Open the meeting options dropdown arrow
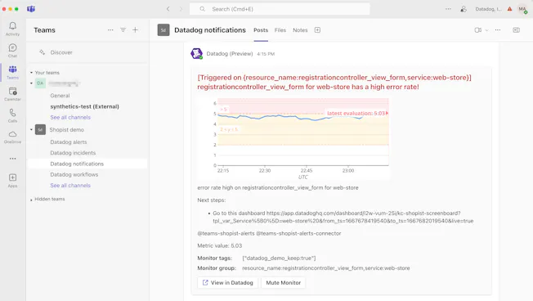Viewport: 533px width, 301px height. 486,30
